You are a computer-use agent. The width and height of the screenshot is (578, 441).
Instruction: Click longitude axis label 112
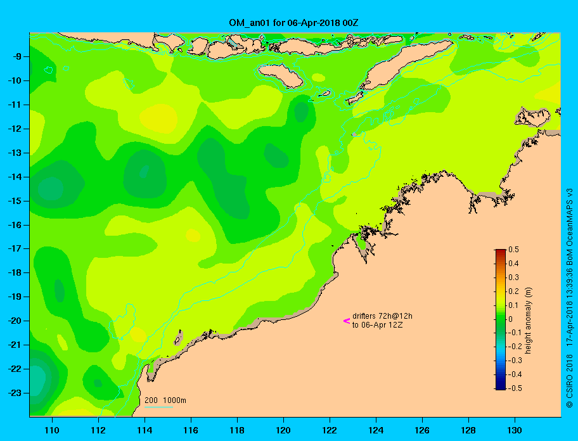98,430
